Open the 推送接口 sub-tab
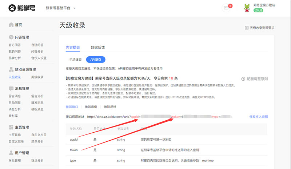 point(72,107)
